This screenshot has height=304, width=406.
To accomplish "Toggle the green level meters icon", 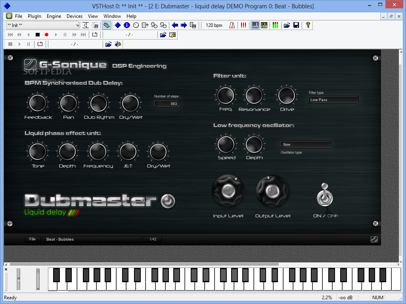I will pyautogui.click(x=275, y=25).
